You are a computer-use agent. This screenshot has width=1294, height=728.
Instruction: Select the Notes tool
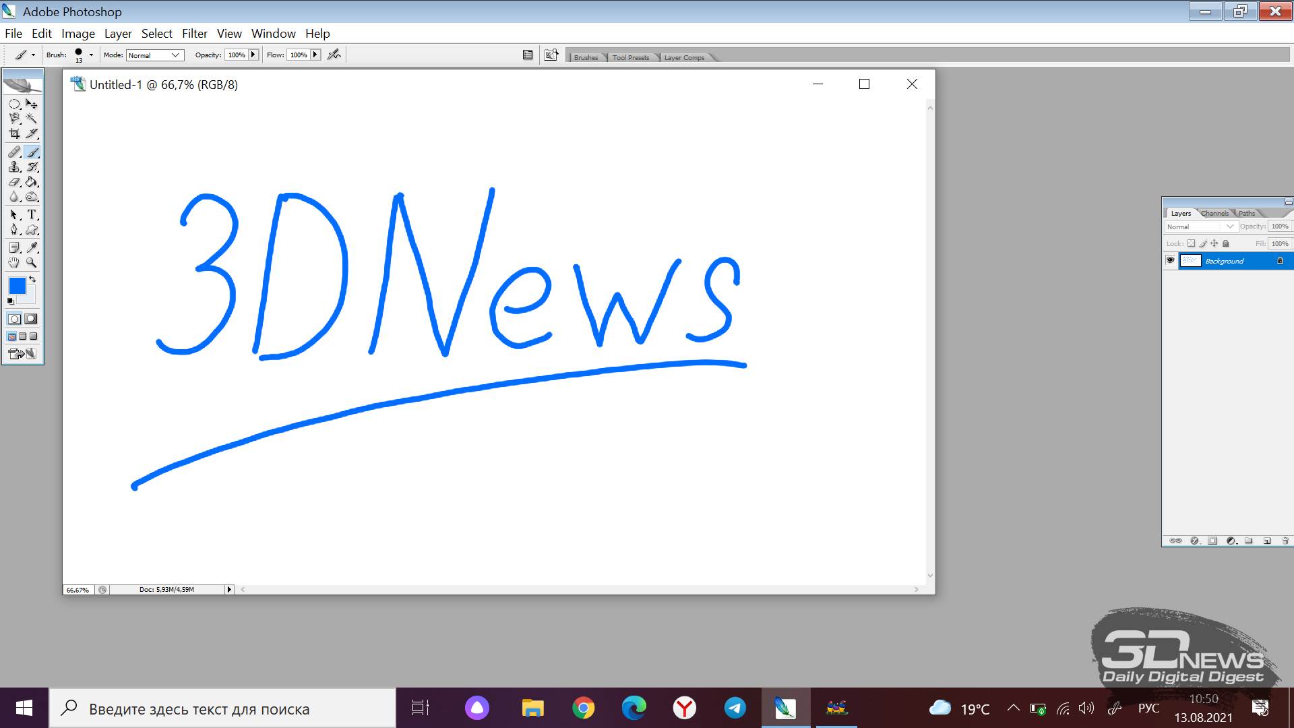tap(14, 247)
